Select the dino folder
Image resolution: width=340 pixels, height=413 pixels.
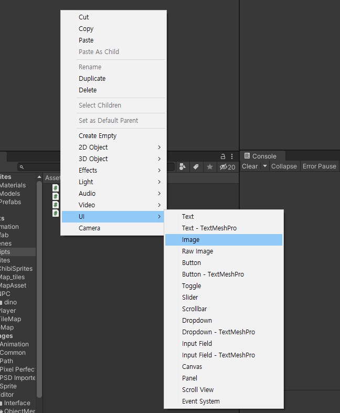pos(10,302)
